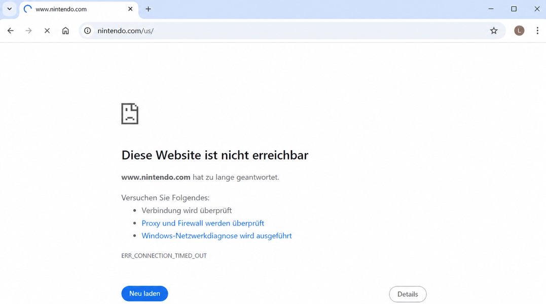This screenshot has height=304, width=546.
Task: Stop loading the page with X icon
Action: (47, 30)
